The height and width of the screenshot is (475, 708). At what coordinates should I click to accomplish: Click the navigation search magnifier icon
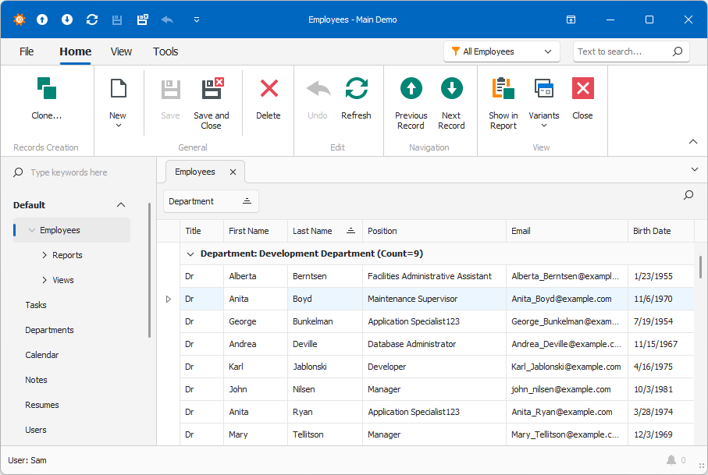pyautogui.click(x=18, y=172)
